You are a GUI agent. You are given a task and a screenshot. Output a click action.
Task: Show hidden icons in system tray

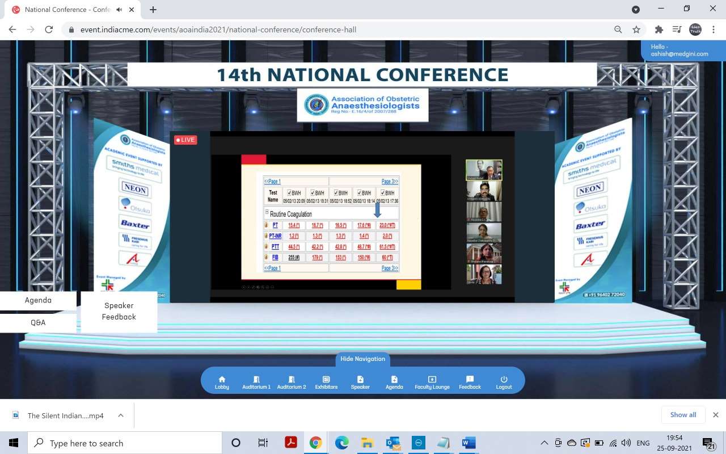pos(544,443)
